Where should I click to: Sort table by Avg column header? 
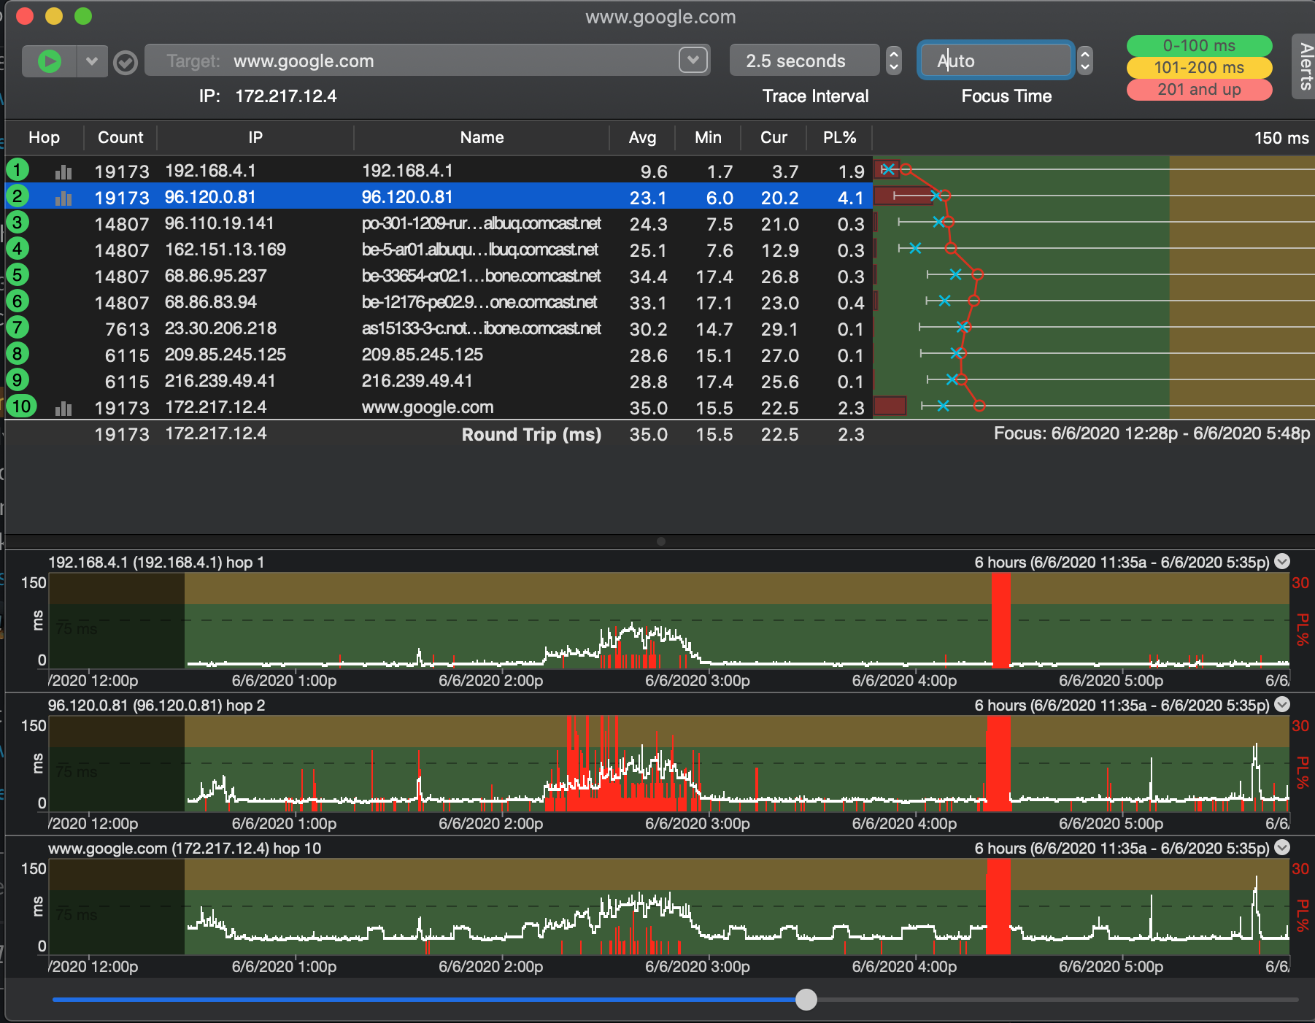tap(642, 138)
